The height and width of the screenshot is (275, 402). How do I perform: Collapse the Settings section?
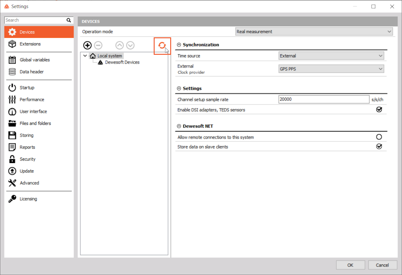click(x=179, y=88)
